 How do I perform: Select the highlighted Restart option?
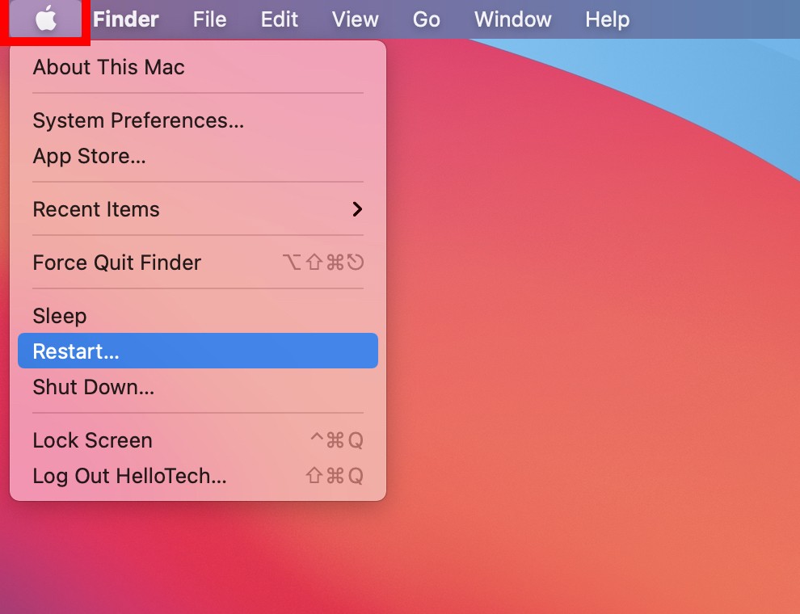pyautogui.click(x=76, y=351)
